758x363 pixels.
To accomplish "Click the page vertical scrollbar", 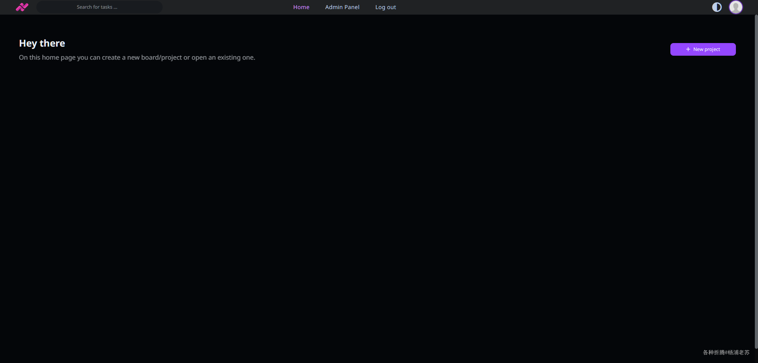I will 756,182.
